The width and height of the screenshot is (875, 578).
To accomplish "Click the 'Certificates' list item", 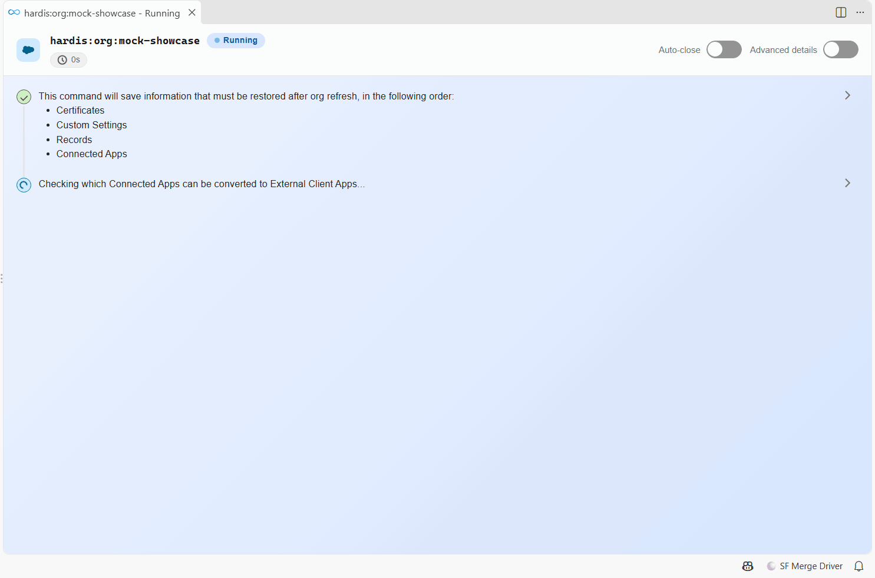I will tap(80, 111).
